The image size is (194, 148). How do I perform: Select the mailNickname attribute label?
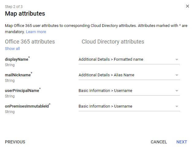pos(18,75)
